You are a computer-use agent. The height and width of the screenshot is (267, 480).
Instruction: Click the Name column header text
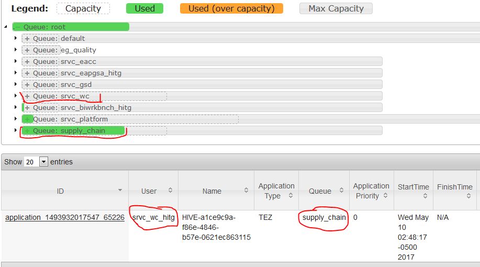coord(211,192)
